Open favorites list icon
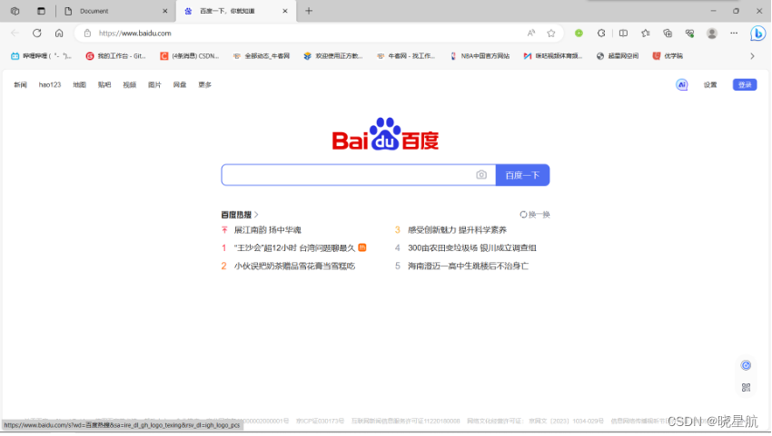 646,33
